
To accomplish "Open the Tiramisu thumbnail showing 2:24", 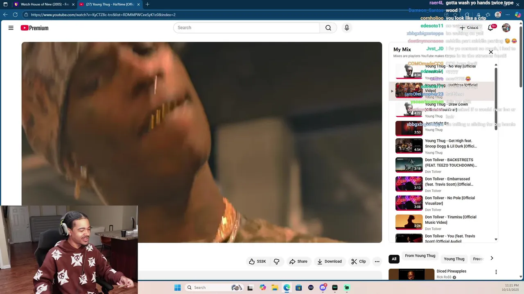I will (409, 222).
